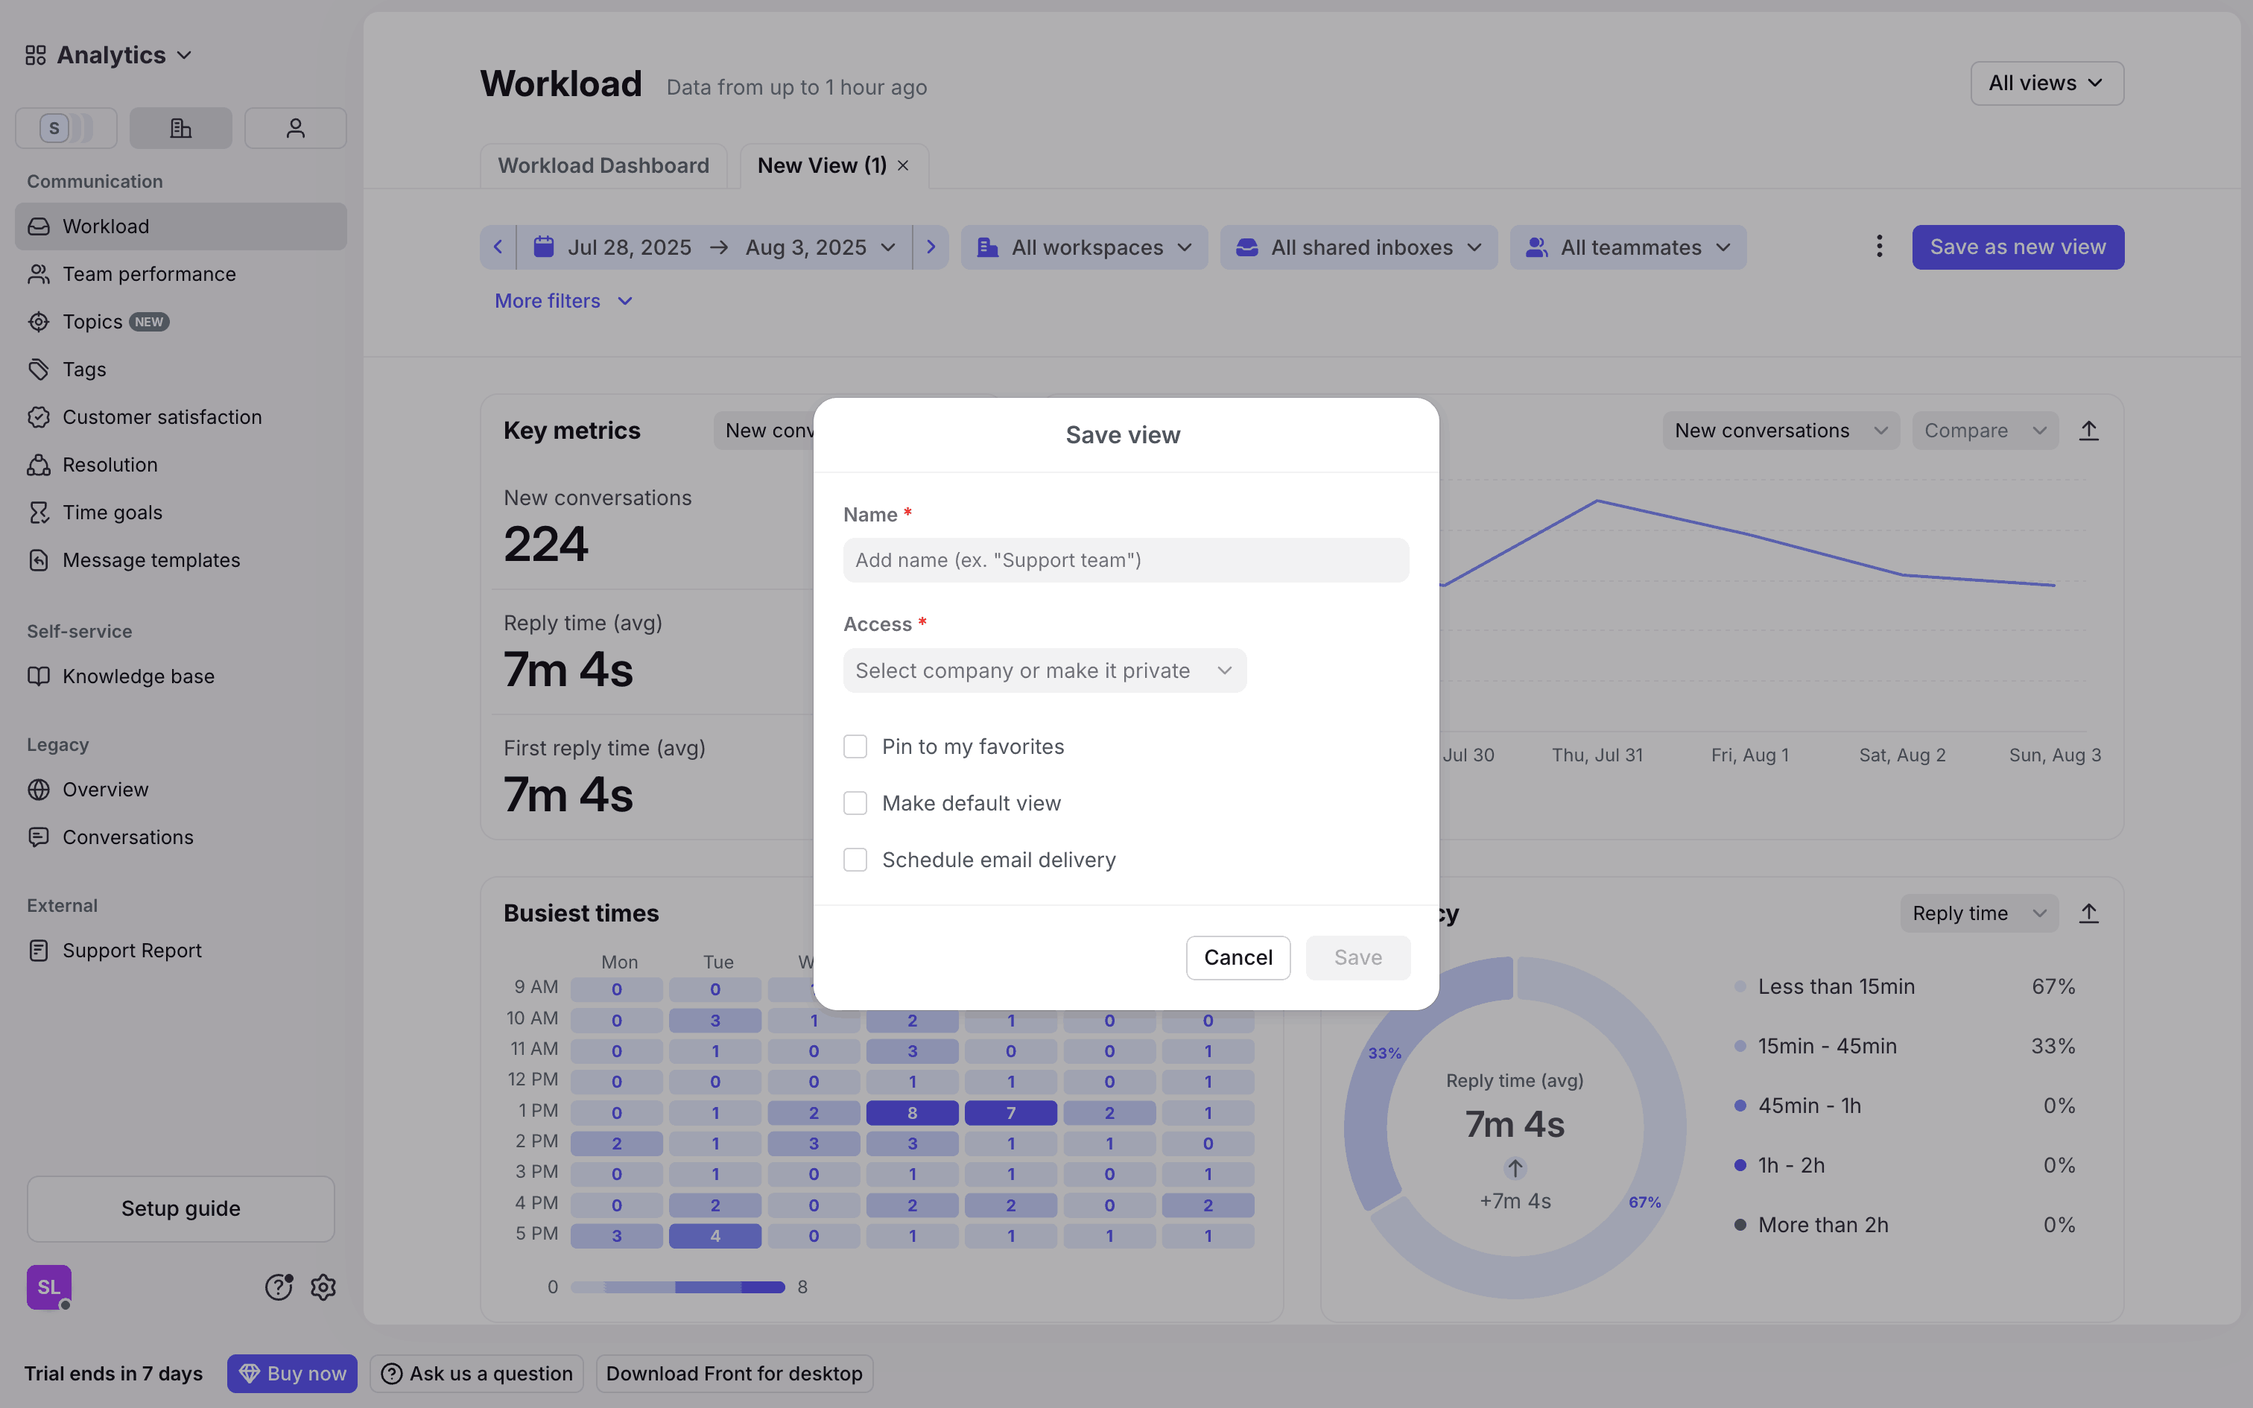Click the view Name input field
Viewport: 2253px width, 1408px height.
(1126, 559)
